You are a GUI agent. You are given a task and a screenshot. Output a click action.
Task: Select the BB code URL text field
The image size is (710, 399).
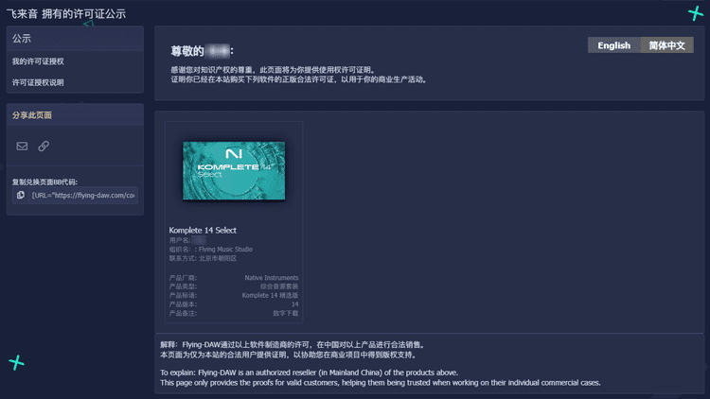tap(83, 196)
